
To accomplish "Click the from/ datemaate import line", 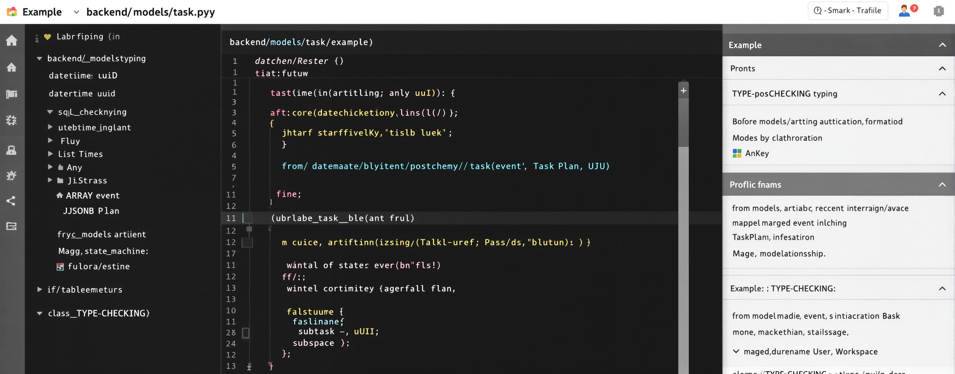I will (x=446, y=166).
